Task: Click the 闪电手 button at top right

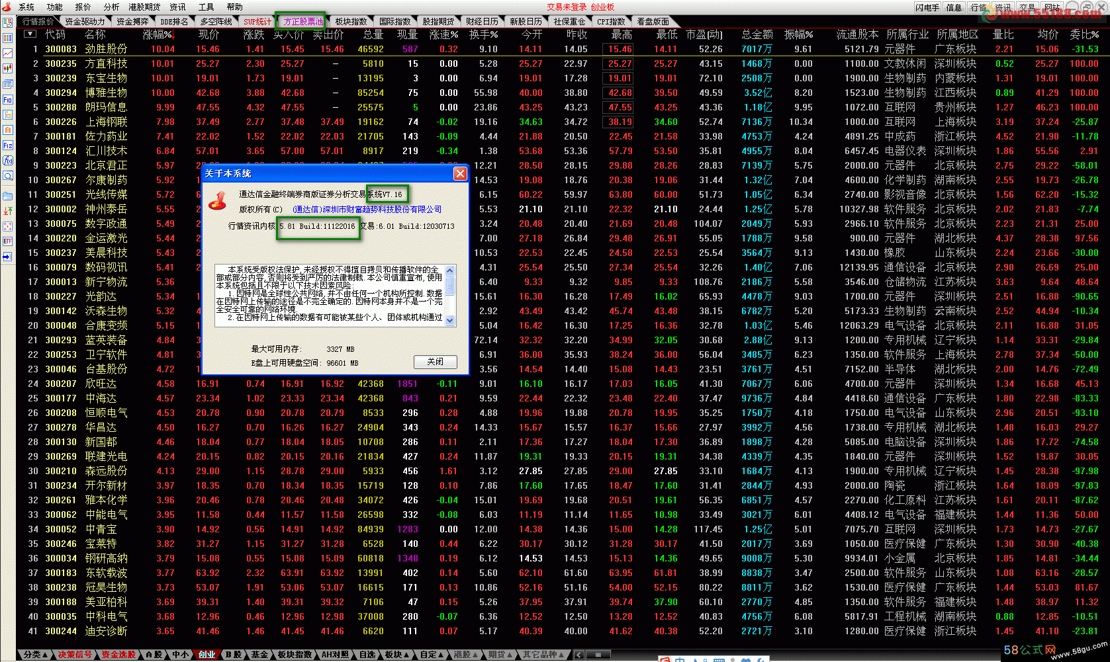Action: coord(927,7)
